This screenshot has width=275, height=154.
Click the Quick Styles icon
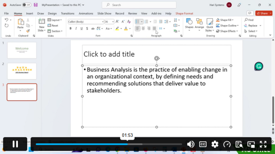tap(209, 21)
